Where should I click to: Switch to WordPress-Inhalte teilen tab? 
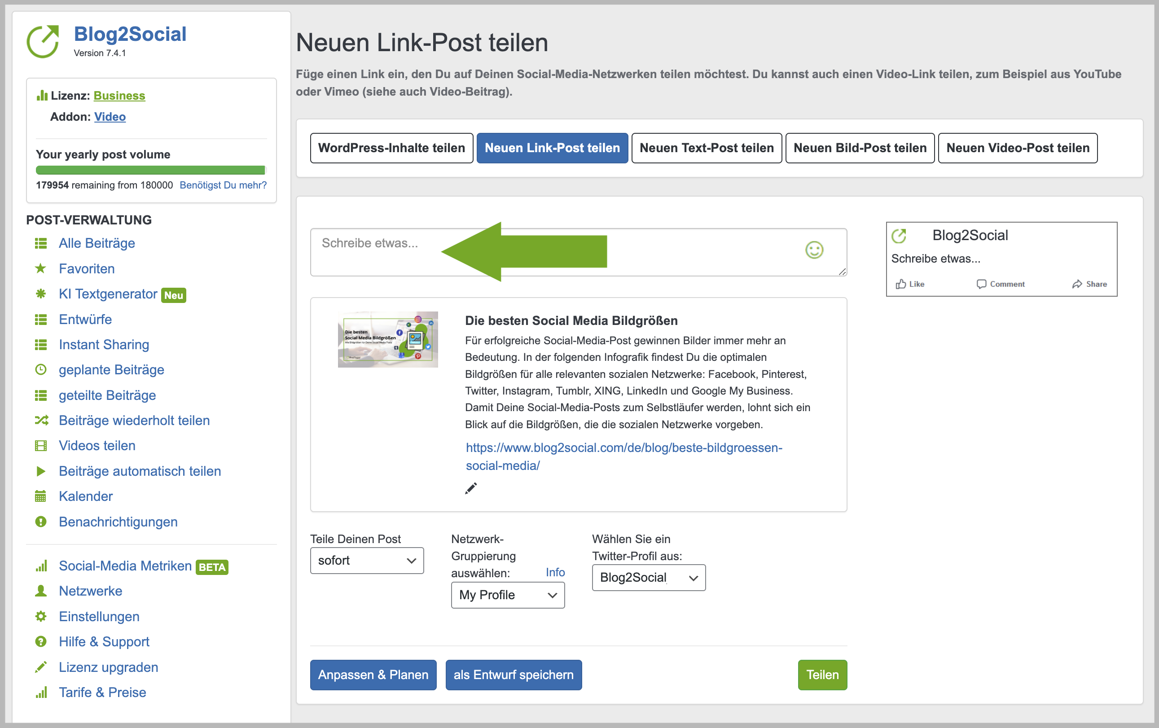click(391, 148)
